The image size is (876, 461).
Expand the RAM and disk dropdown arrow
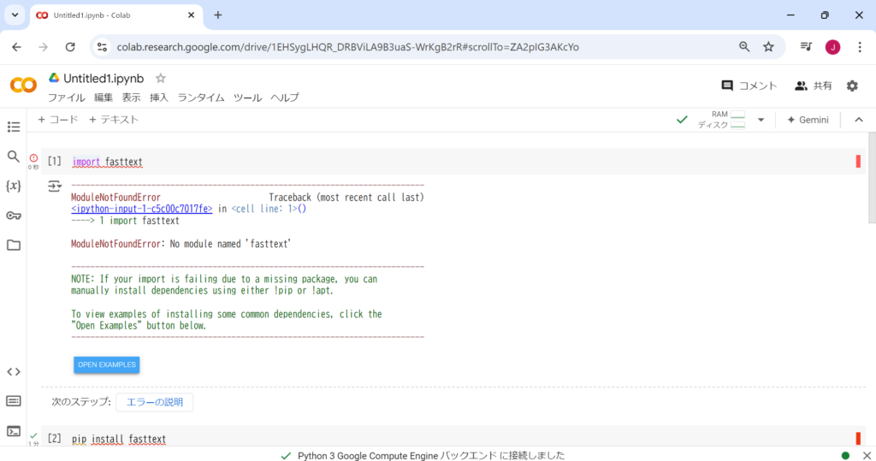(761, 120)
